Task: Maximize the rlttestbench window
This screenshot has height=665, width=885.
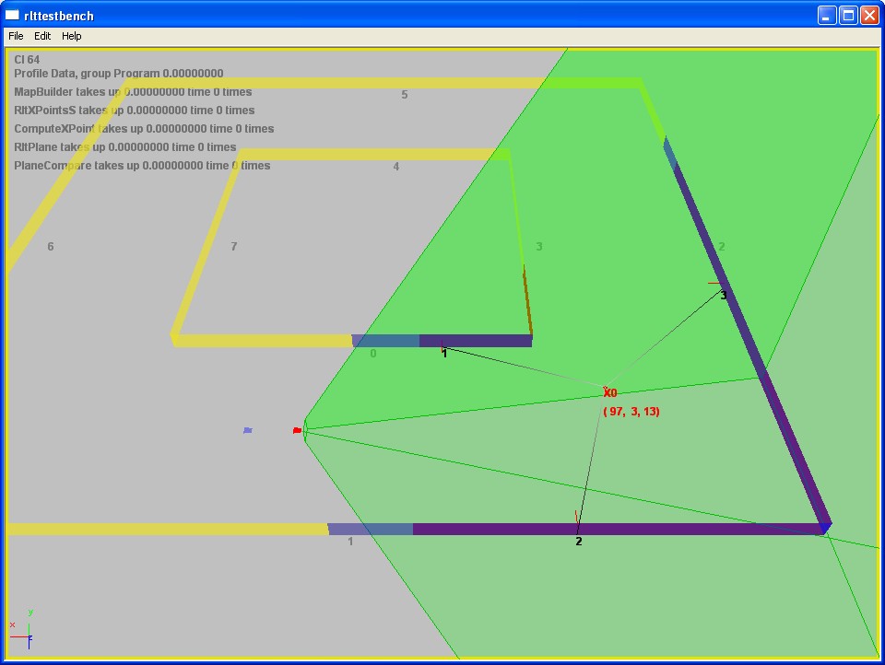Action: pyautogui.click(x=847, y=15)
